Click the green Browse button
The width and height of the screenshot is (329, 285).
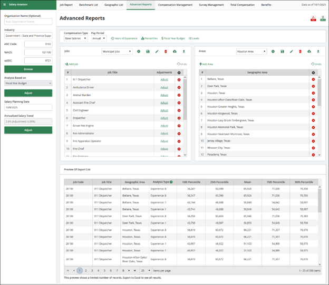click(28, 69)
